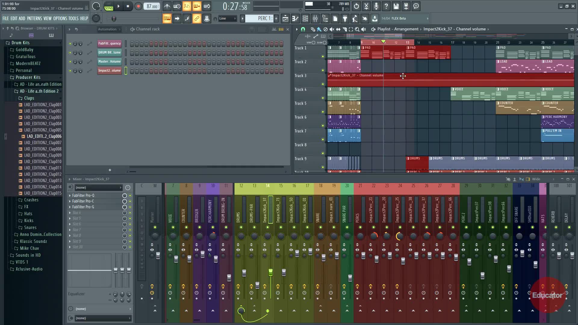Click the Impact2..olume channel button

(110, 71)
